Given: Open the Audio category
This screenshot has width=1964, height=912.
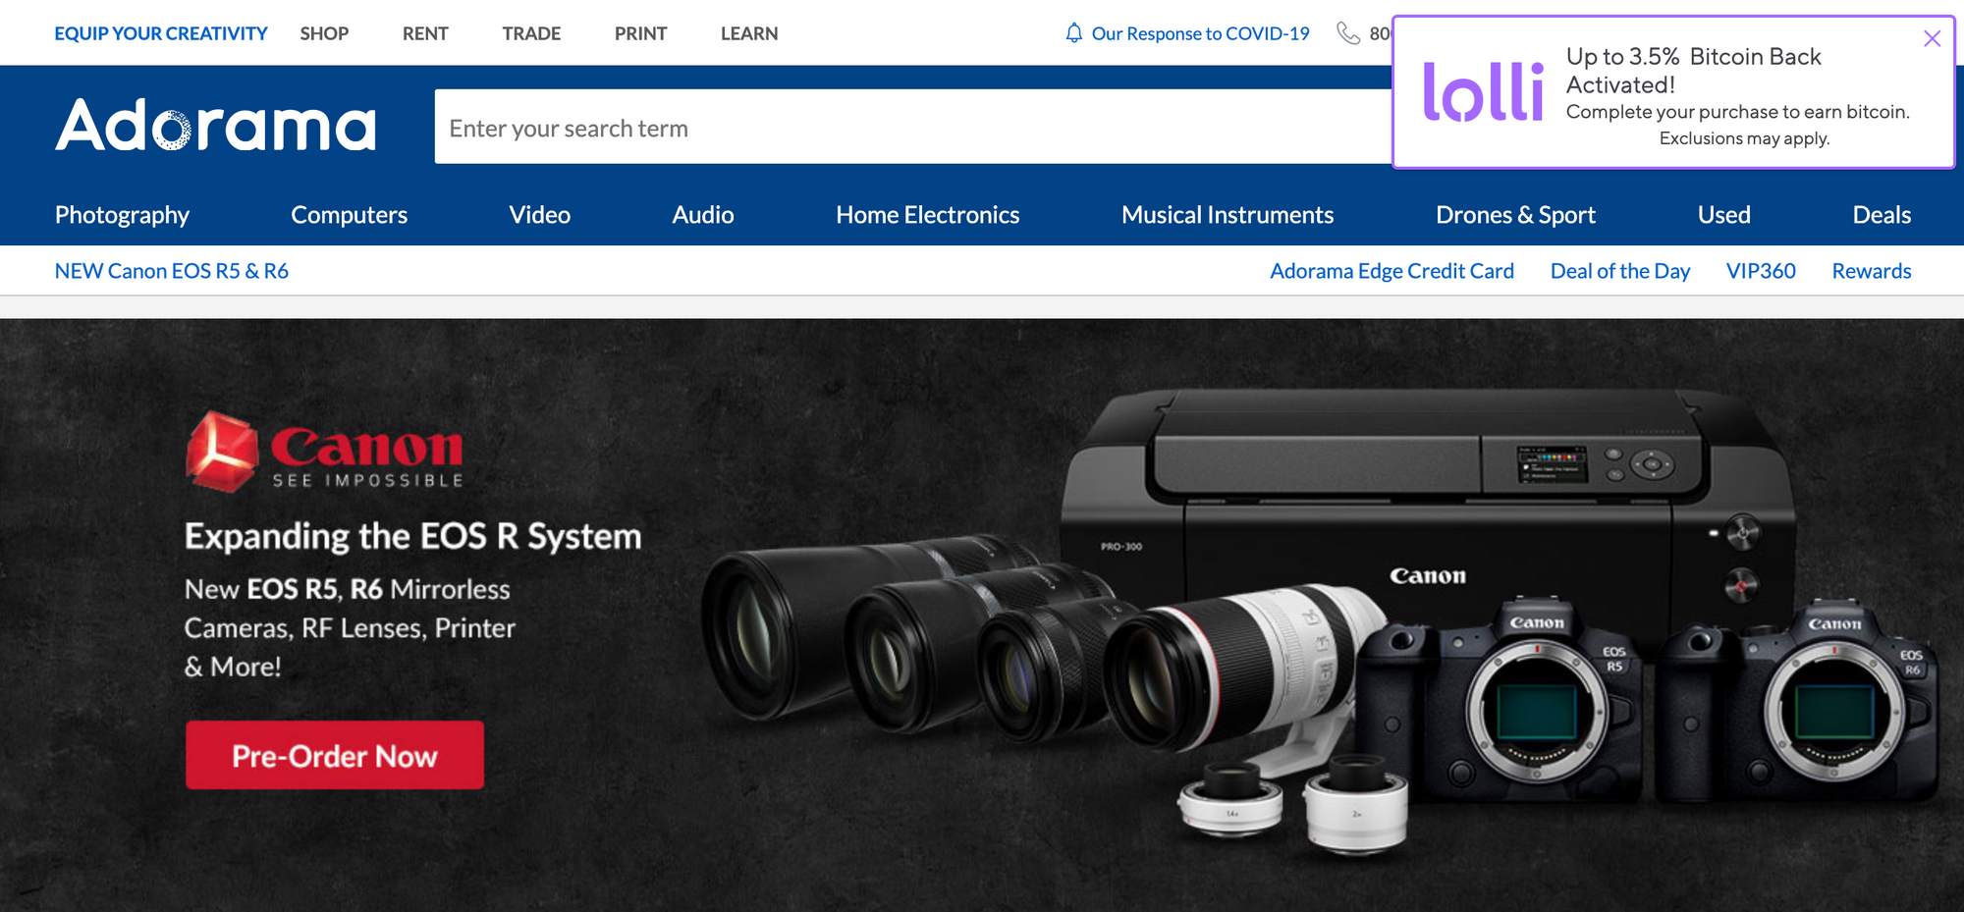Looking at the screenshot, I should coord(703,215).
